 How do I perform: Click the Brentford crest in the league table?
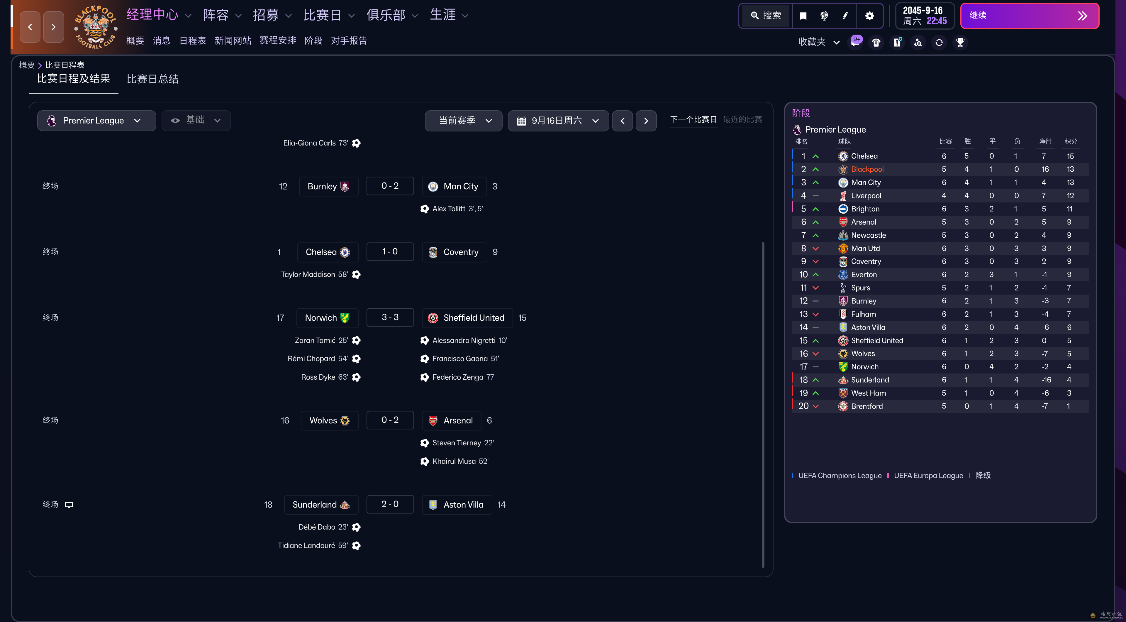coord(843,406)
